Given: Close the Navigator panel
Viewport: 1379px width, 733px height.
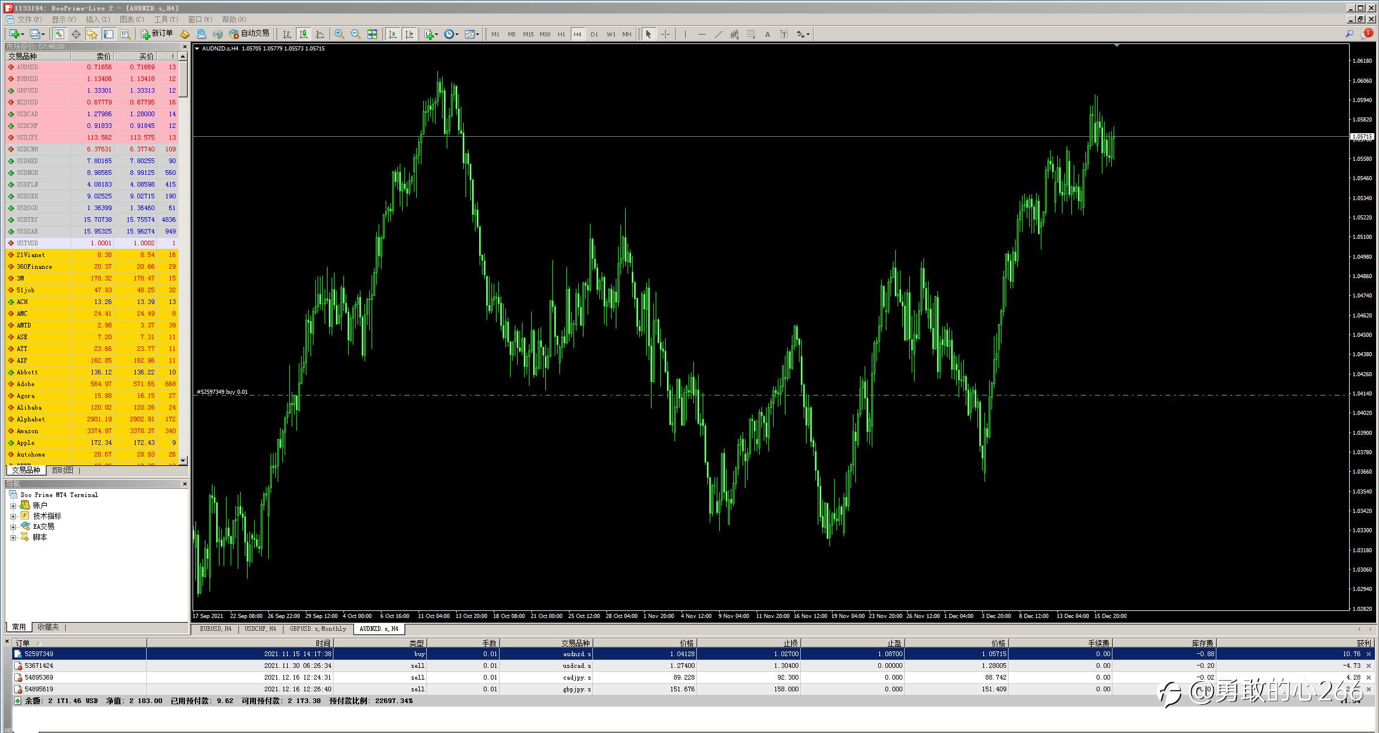Looking at the screenshot, I should tap(185, 484).
